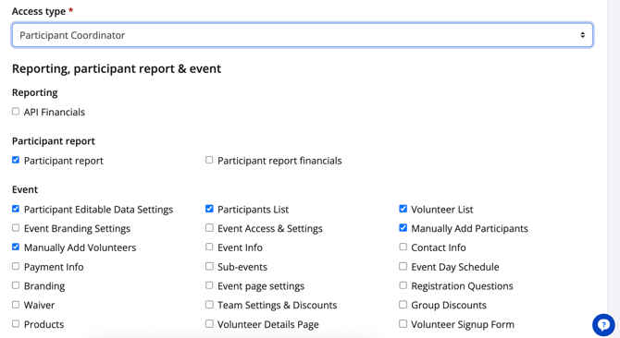This screenshot has height=338, width=620.
Task: Enable Event Day Schedule checkbox
Action: [x=403, y=266]
